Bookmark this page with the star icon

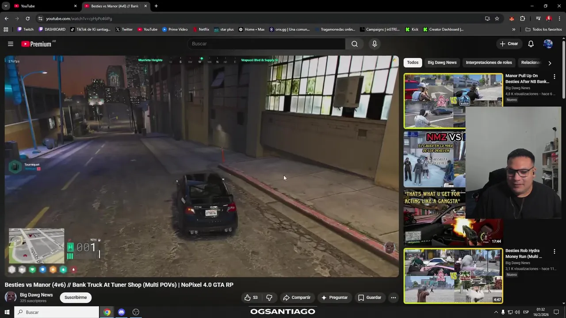(x=497, y=19)
